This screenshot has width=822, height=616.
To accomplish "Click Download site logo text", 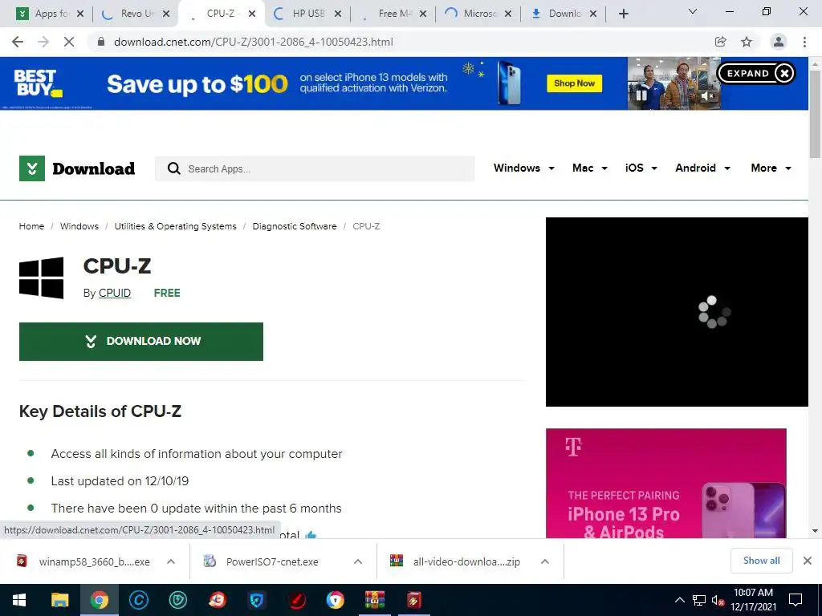I will click(x=93, y=168).
